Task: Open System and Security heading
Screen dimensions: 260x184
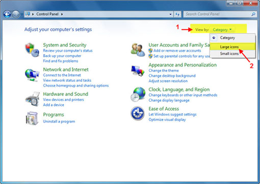Action: pyautogui.click(x=65, y=45)
